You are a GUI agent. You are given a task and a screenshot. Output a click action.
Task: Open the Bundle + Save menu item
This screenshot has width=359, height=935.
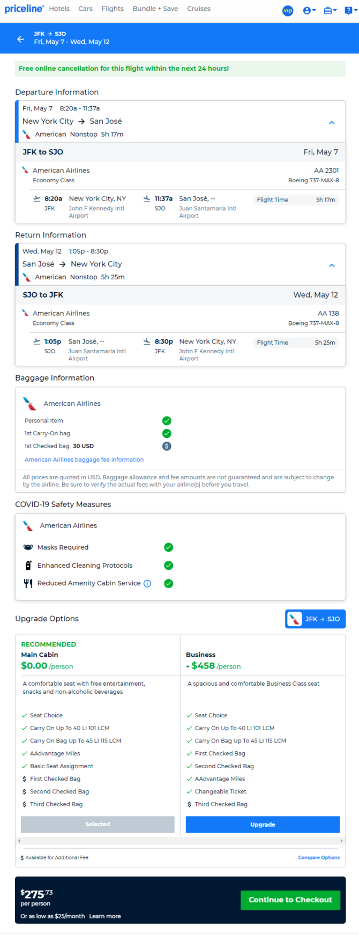click(x=155, y=9)
